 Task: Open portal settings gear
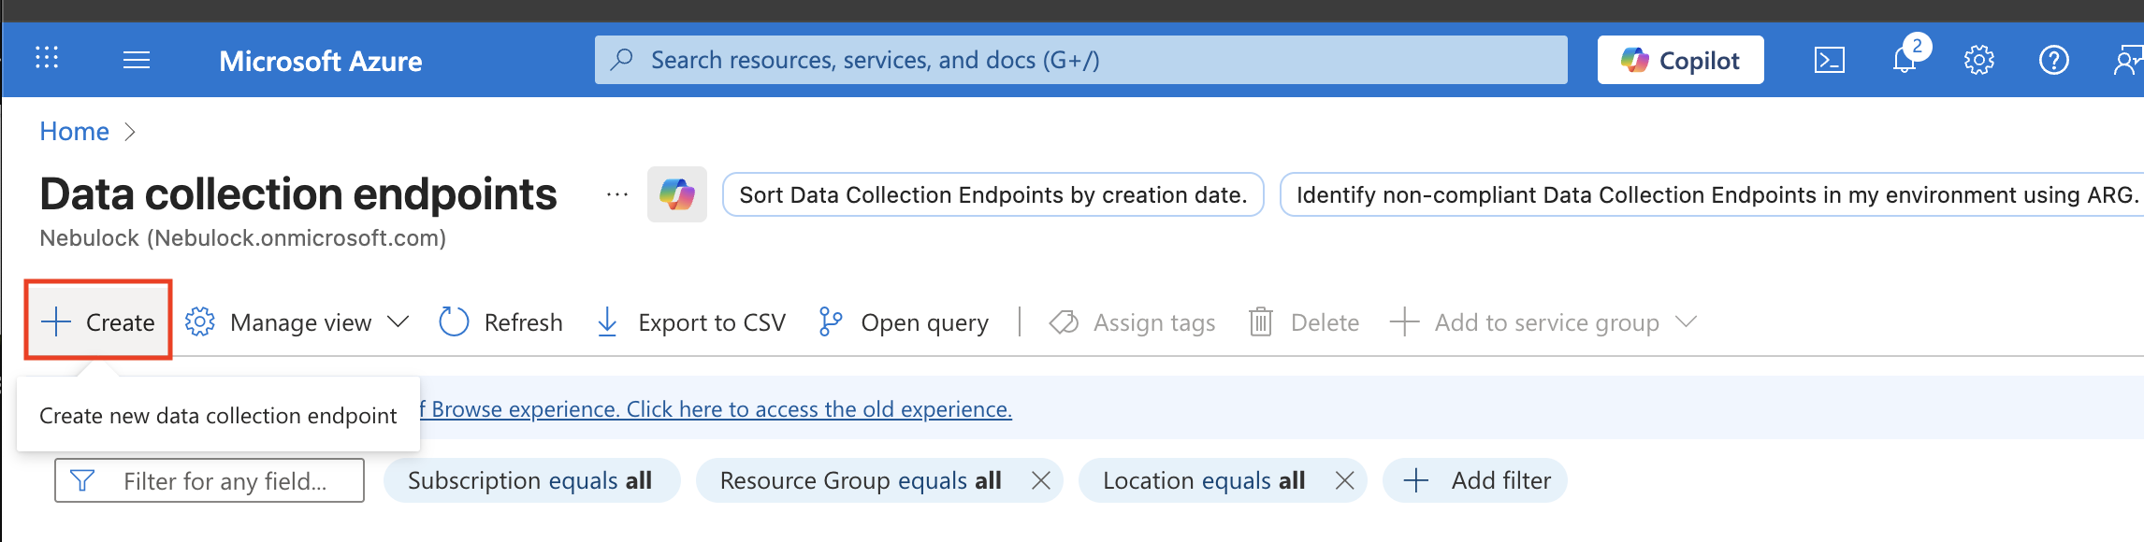(x=1978, y=61)
